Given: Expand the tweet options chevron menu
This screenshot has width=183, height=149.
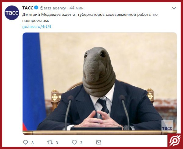Looking at the screenshot, I should tap(174, 8).
